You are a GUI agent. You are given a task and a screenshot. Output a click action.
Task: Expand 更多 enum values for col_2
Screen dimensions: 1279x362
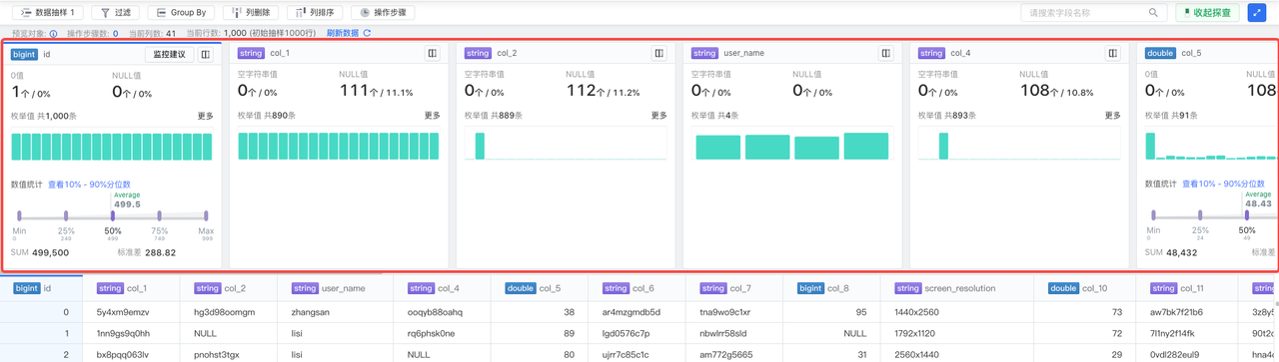click(x=659, y=116)
